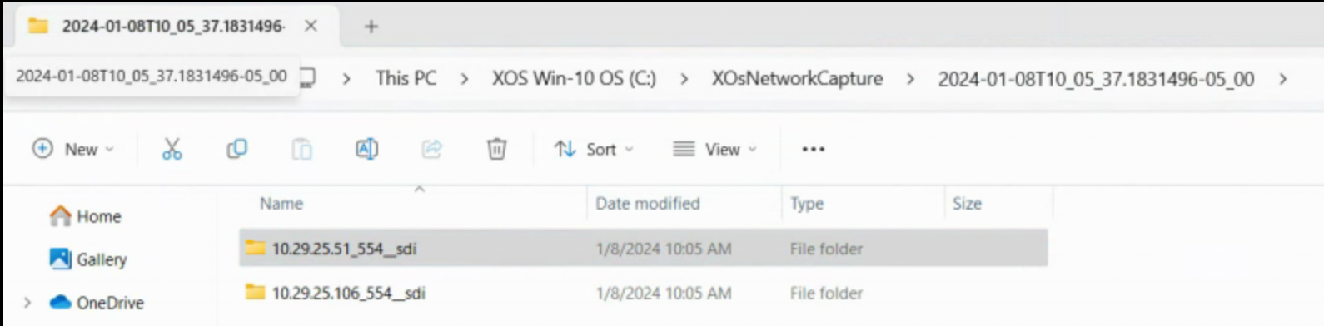Expand chevron at end of address path
The height and width of the screenshot is (326, 1324).
pyautogui.click(x=1283, y=79)
